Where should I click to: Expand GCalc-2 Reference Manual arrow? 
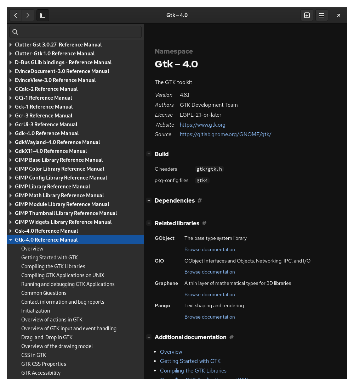11,89
